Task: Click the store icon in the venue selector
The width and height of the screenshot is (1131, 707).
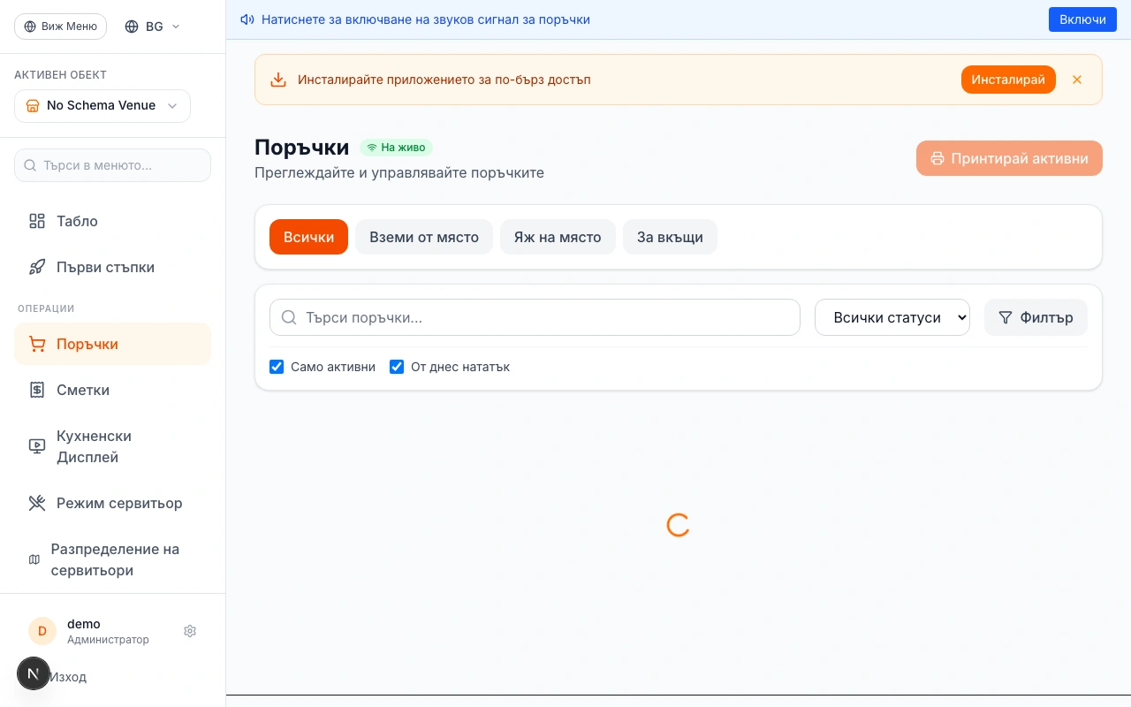Action: pyautogui.click(x=33, y=106)
